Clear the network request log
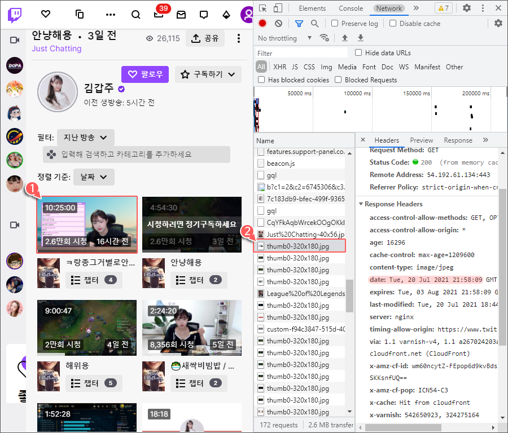Viewport: 508px width, 433px height. (277, 24)
